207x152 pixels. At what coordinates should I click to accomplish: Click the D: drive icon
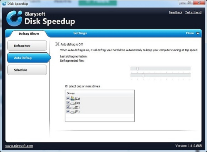tap(72, 104)
